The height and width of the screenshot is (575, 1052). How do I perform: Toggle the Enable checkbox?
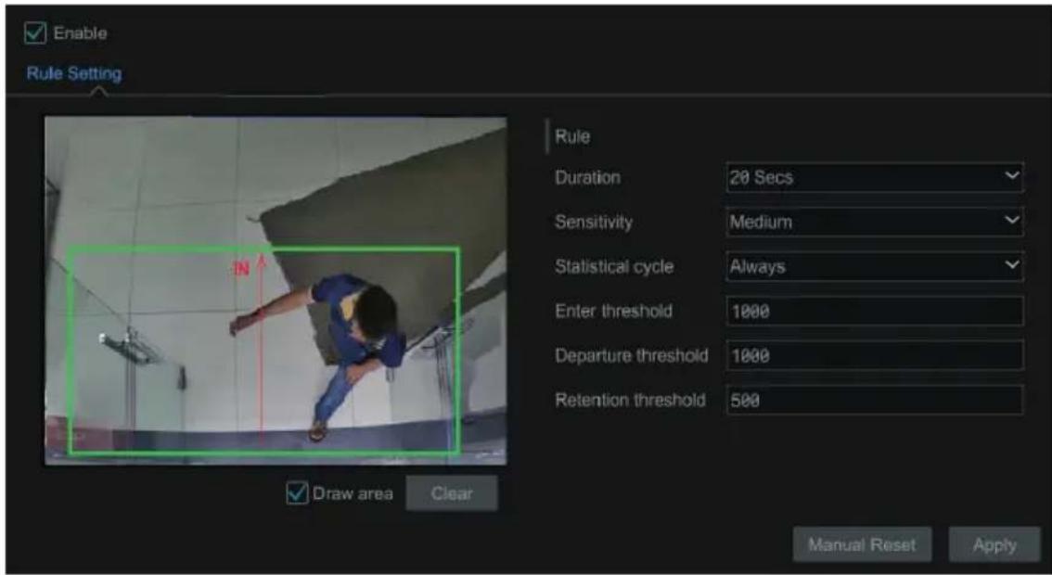point(35,32)
